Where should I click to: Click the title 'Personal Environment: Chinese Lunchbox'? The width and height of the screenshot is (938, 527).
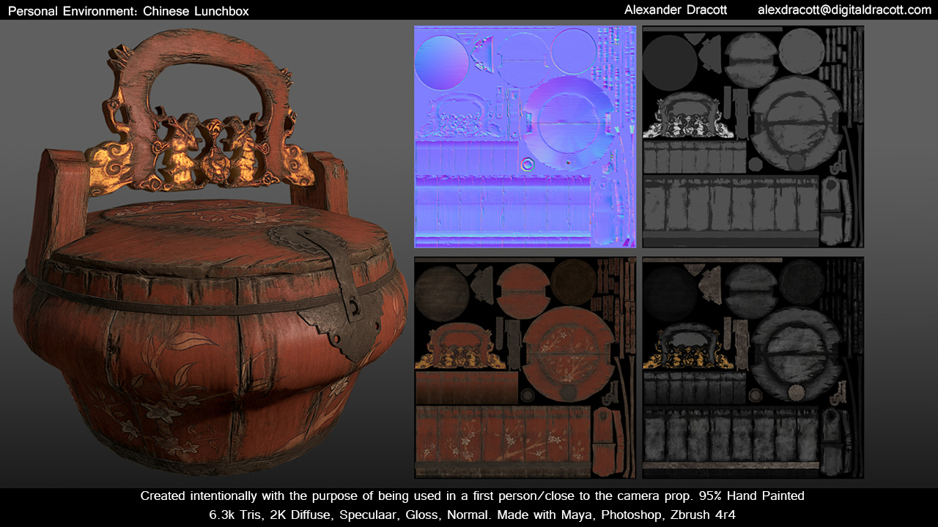tap(128, 11)
